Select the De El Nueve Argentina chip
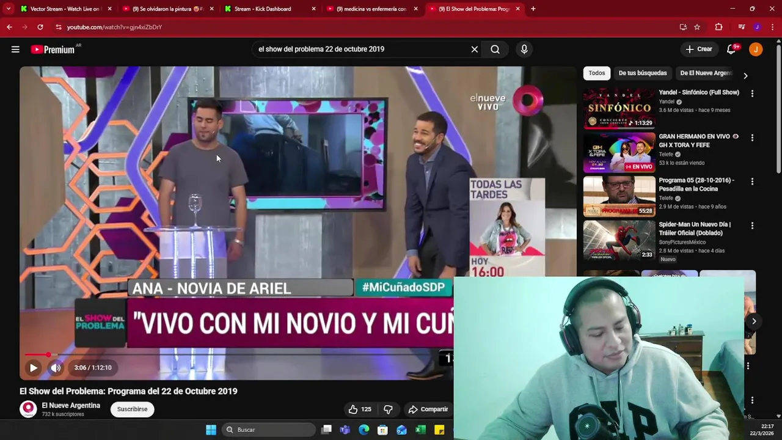This screenshot has height=440, width=782. tap(706, 73)
